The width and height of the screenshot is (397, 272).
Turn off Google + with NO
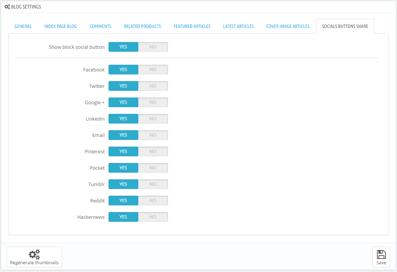tap(153, 102)
